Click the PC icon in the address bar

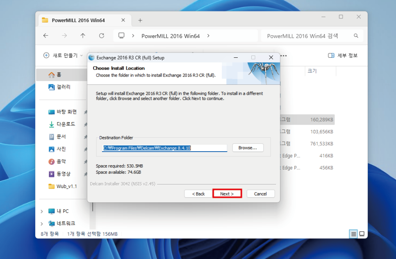pyautogui.click(x=121, y=36)
